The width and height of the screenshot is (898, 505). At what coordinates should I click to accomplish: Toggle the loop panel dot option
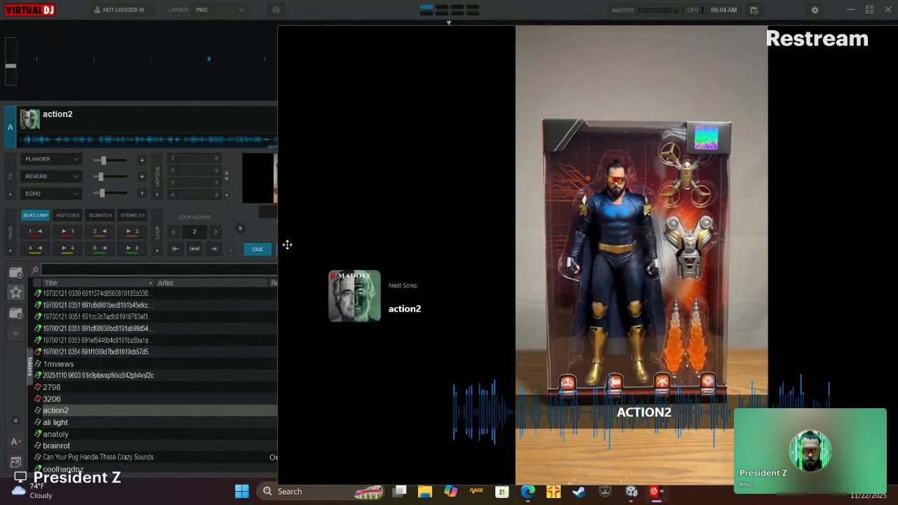(x=157, y=250)
